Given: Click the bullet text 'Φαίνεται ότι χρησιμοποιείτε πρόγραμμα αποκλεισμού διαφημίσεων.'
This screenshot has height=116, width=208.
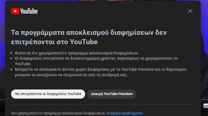Looking at the screenshot, I should pos(77,53).
